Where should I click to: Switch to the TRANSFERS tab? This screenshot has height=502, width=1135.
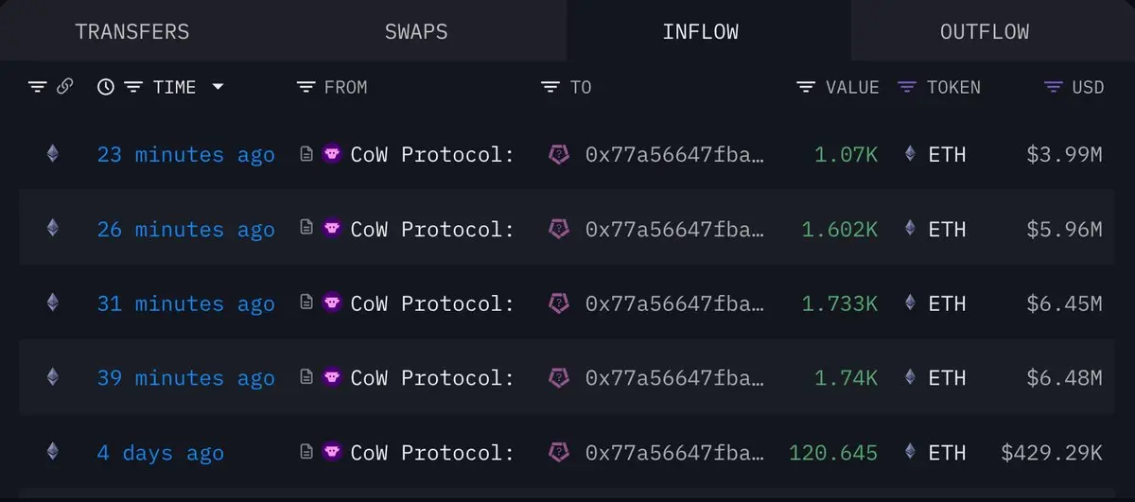point(132,31)
